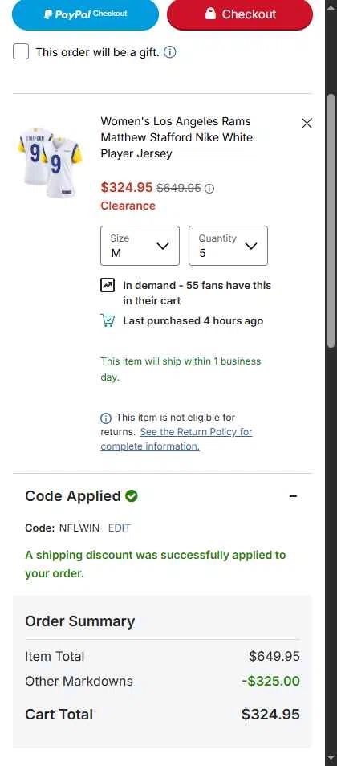Collapse the Code Applied section
This screenshot has height=766, width=337.
click(293, 496)
